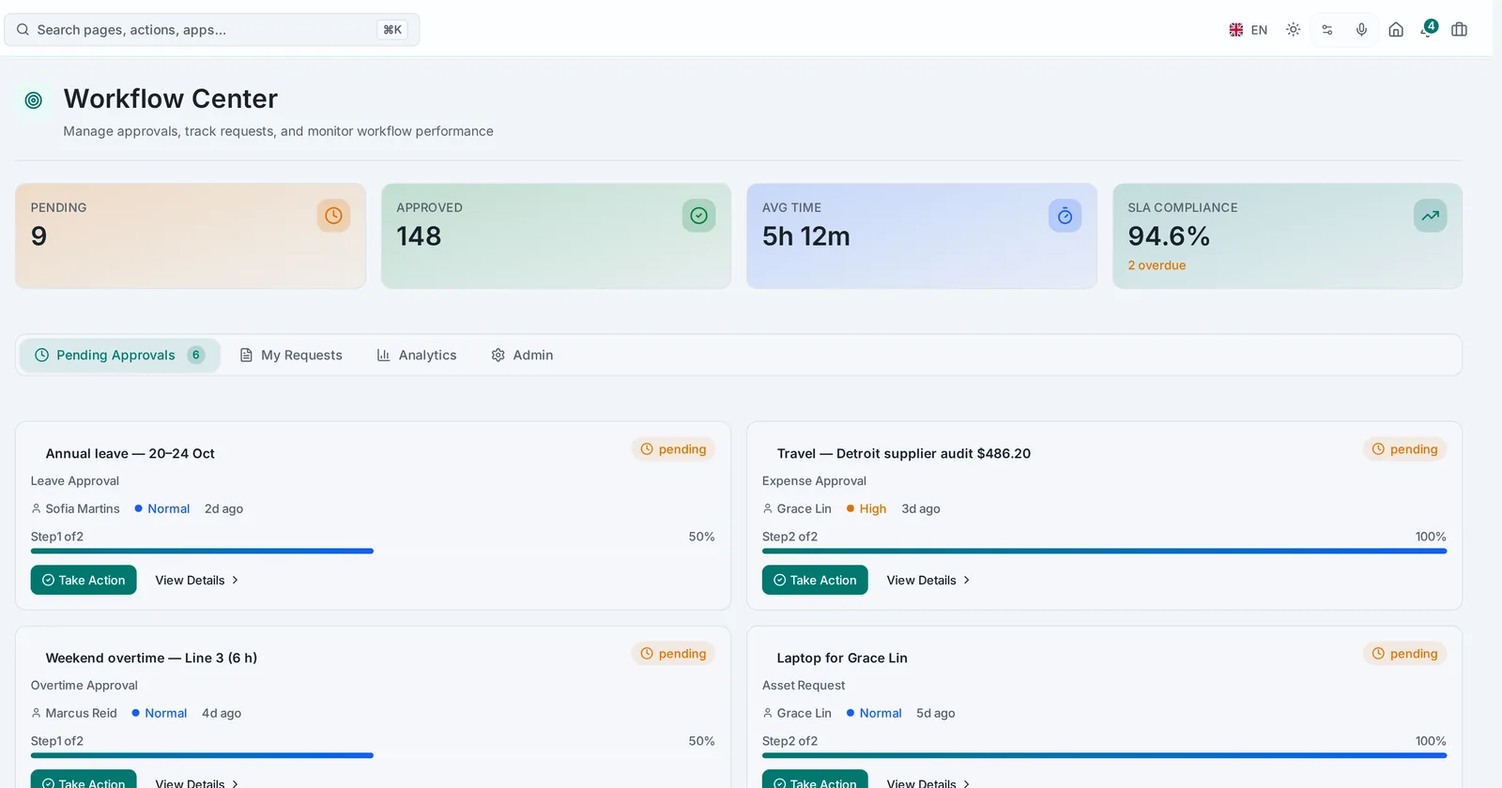Viewport: 1502px width, 788px height.
Task: Click the 94.6% SLA value
Action: coord(1169,236)
